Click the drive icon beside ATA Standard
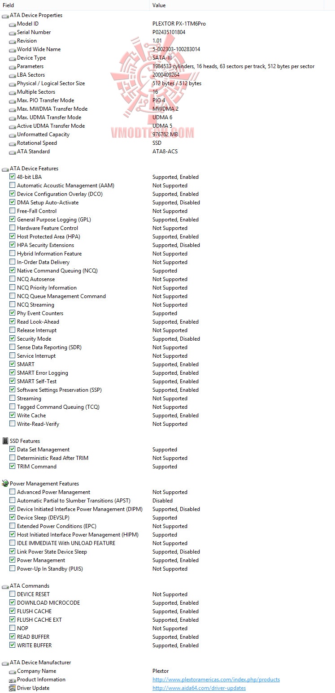Screen dimensions: 335x693 (12, 152)
